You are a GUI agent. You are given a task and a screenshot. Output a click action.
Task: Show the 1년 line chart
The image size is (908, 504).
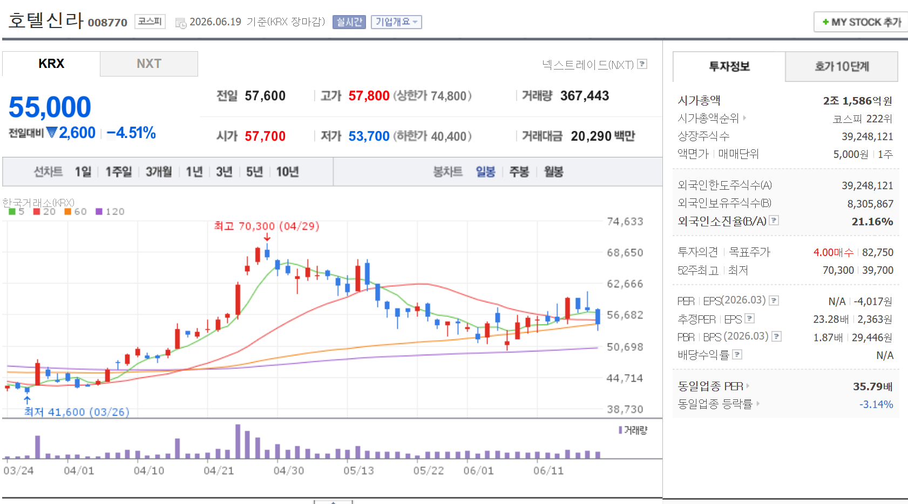(194, 171)
